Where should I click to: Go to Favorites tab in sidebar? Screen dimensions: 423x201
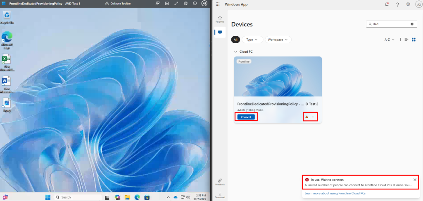(220, 19)
